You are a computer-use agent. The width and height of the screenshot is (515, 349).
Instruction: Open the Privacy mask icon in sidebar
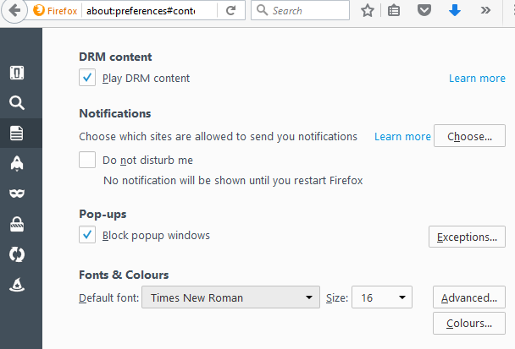[x=17, y=194]
